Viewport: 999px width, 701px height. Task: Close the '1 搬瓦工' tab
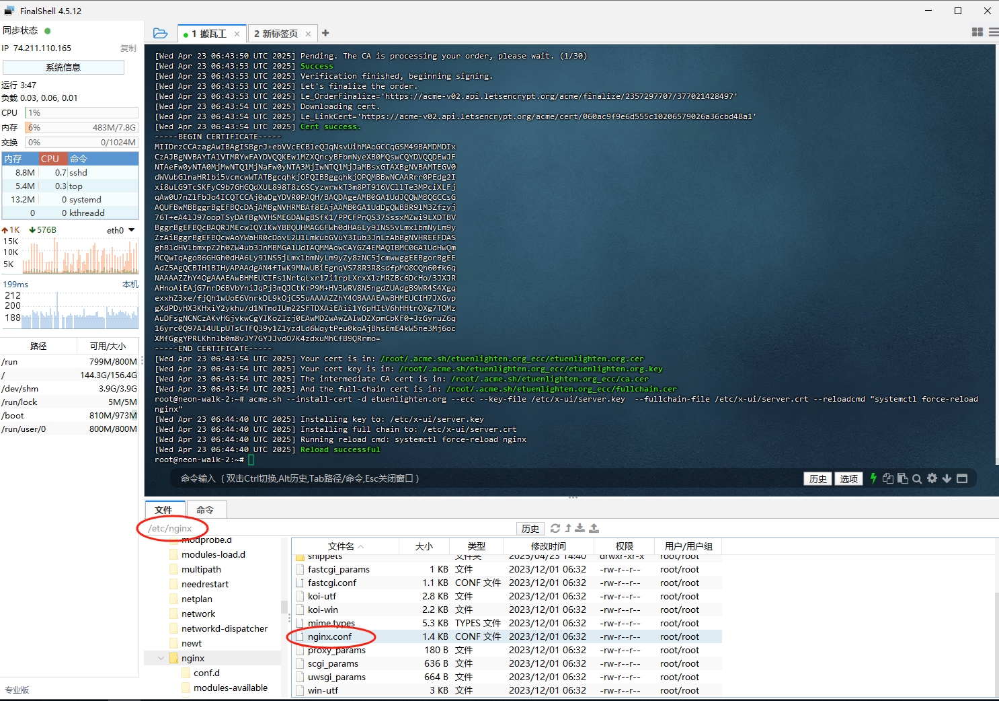pyautogui.click(x=237, y=34)
